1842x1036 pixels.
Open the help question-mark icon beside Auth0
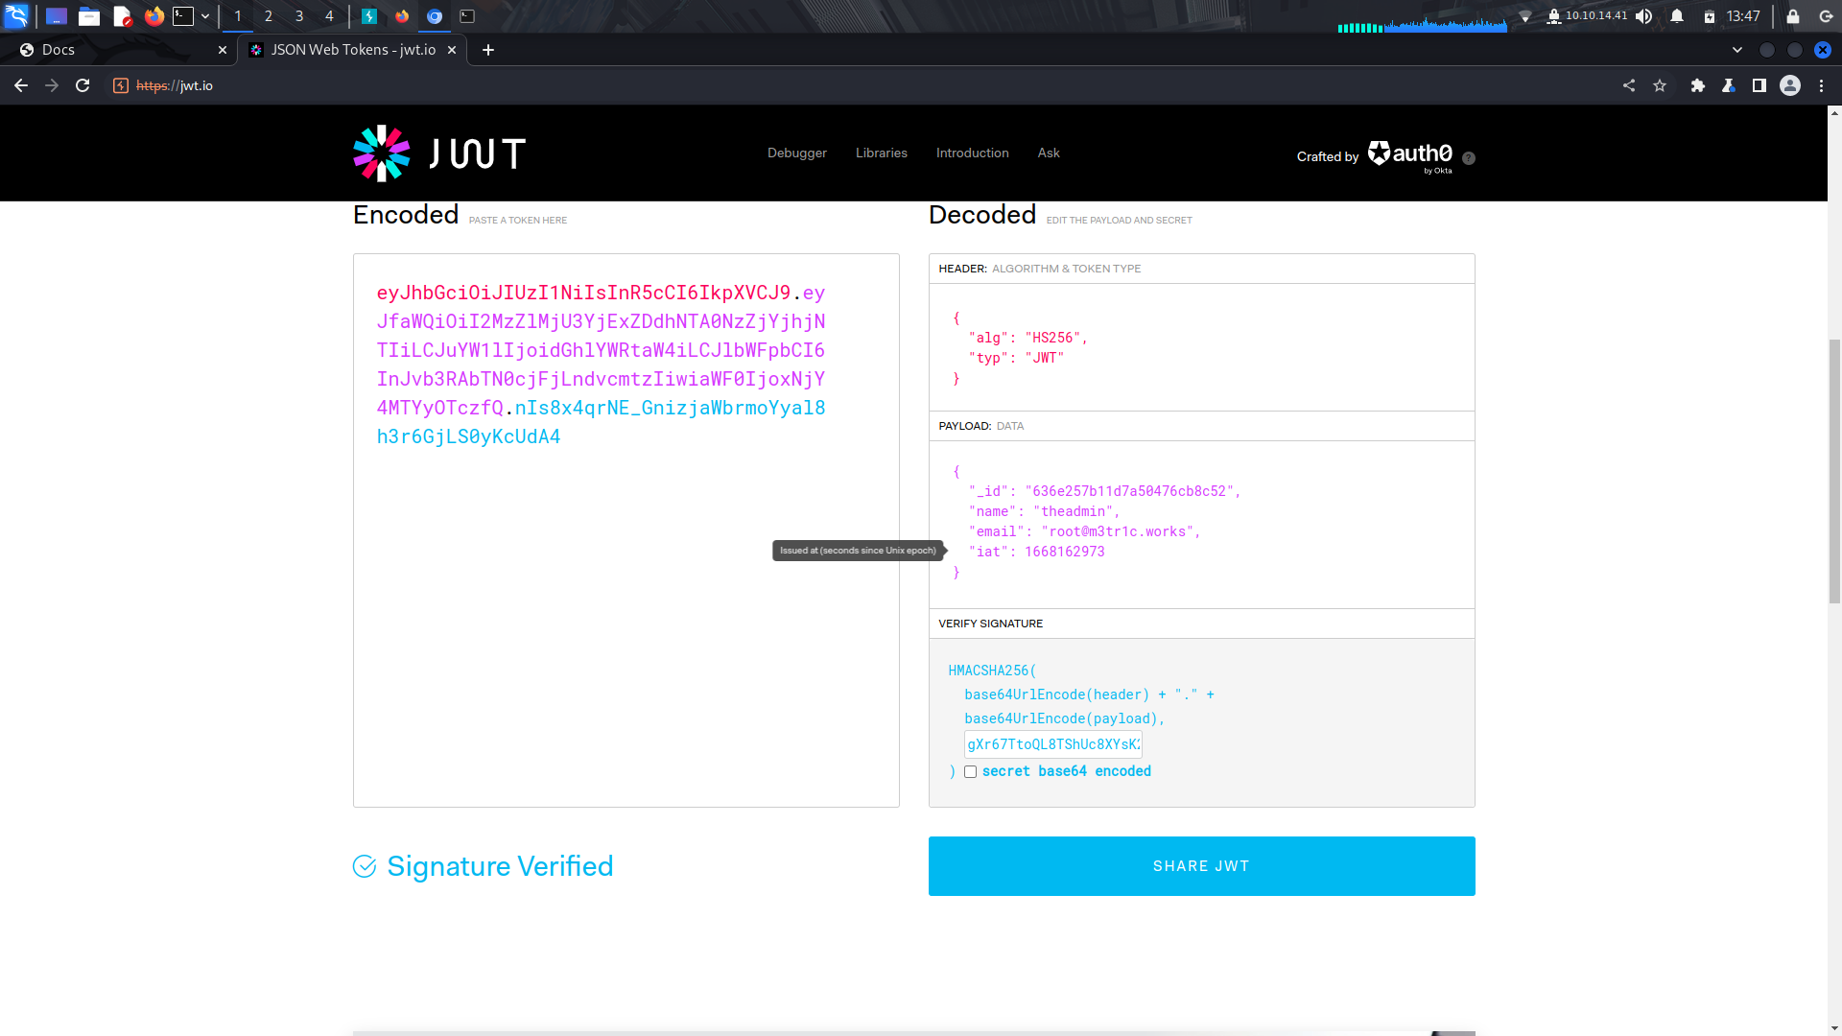point(1468,158)
